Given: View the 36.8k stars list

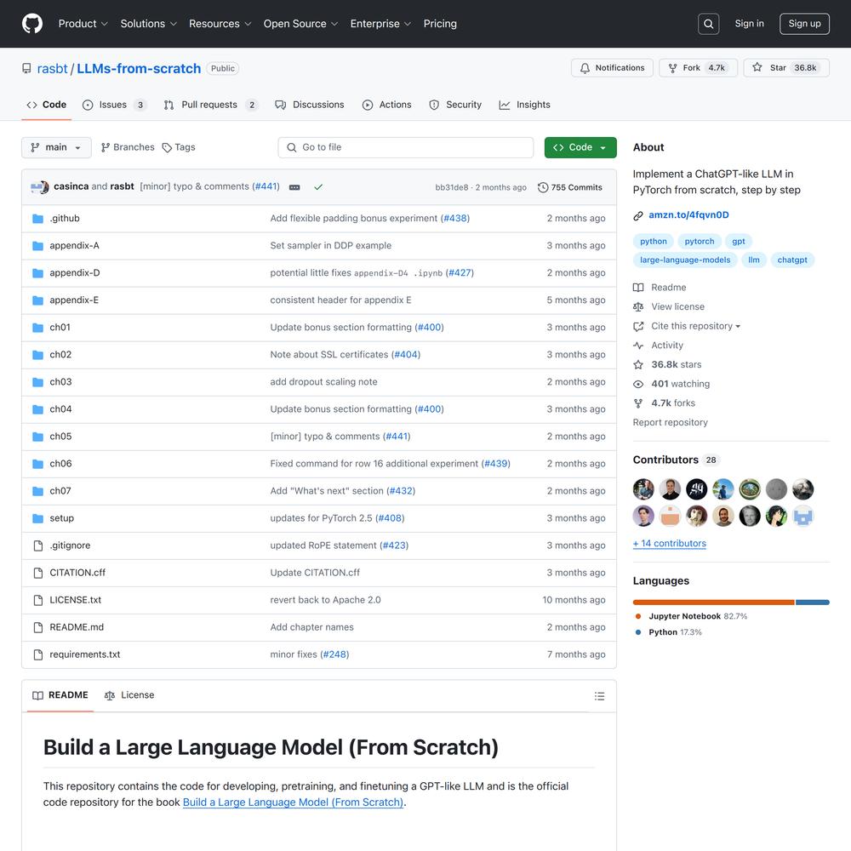Looking at the screenshot, I should point(677,365).
